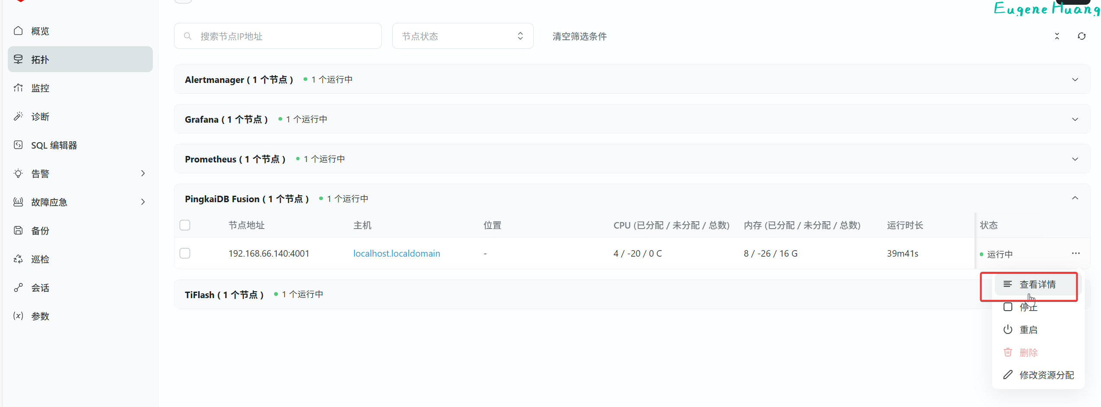Screen dimensions: 1101x407
Task: Click the refresh icon at top right
Action: click(1082, 36)
